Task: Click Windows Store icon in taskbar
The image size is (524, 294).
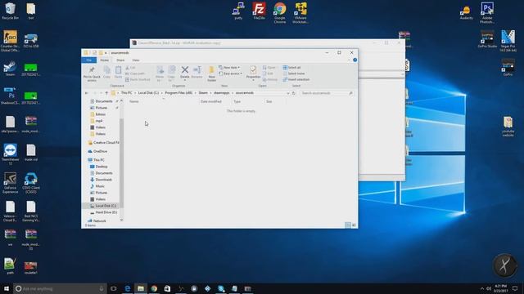Action: [x=167, y=288]
